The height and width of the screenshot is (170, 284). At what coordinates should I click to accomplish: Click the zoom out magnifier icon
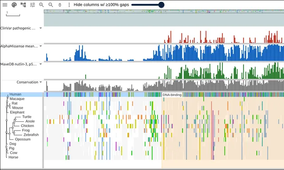pyautogui.click(x=51, y=5)
